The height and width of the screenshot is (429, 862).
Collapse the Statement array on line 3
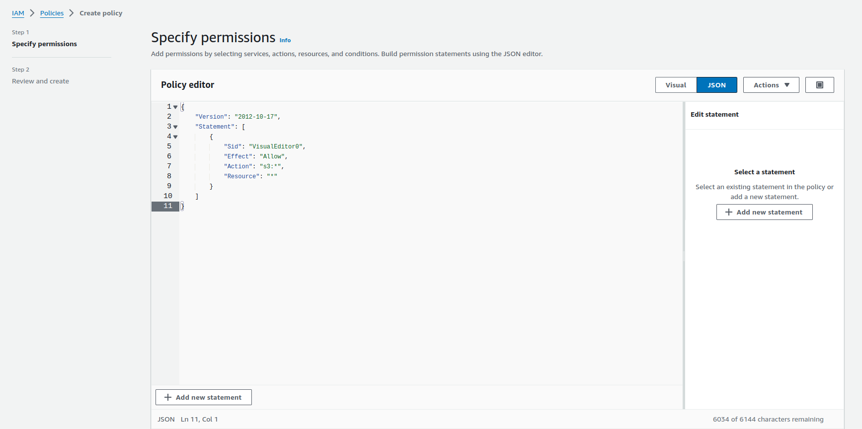coord(175,127)
